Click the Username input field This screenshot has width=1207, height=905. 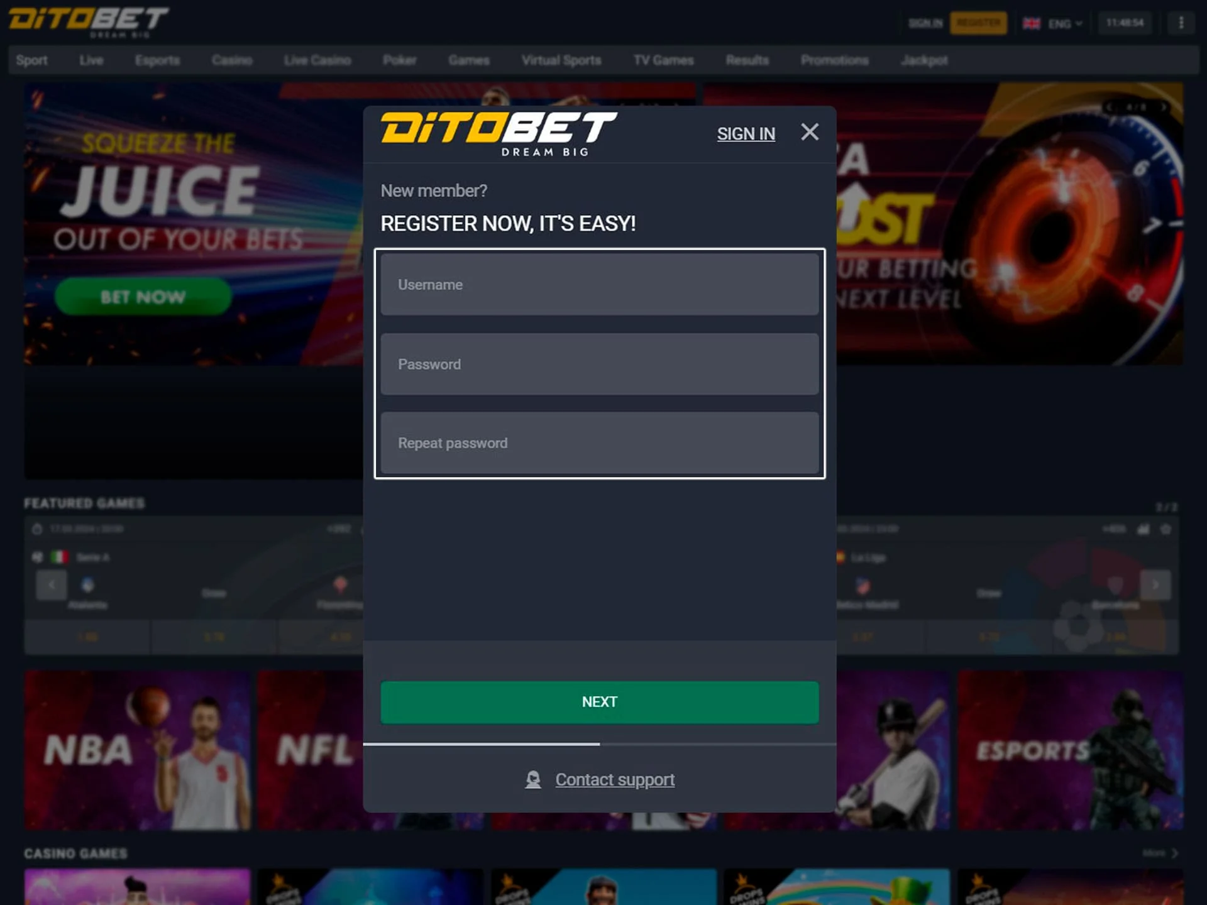pyautogui.click(x=600, y=284)
